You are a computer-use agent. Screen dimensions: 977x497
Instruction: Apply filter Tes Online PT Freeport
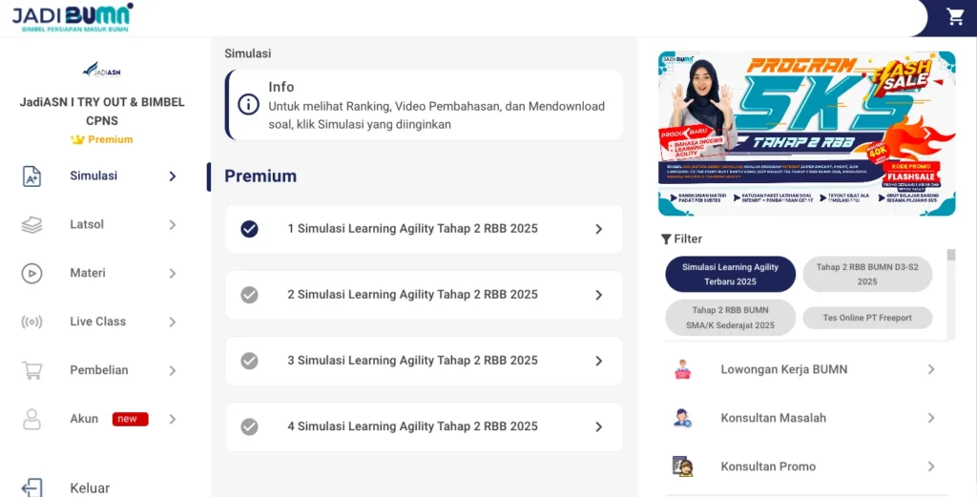867,318
